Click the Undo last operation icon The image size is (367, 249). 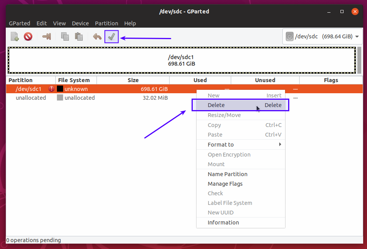(97, 37)
